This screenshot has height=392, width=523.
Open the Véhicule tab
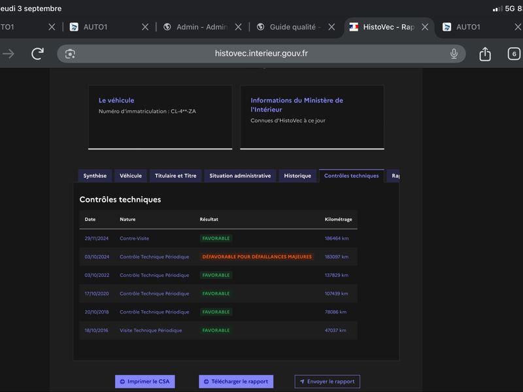pyautogui.click(x=131, y=176)
